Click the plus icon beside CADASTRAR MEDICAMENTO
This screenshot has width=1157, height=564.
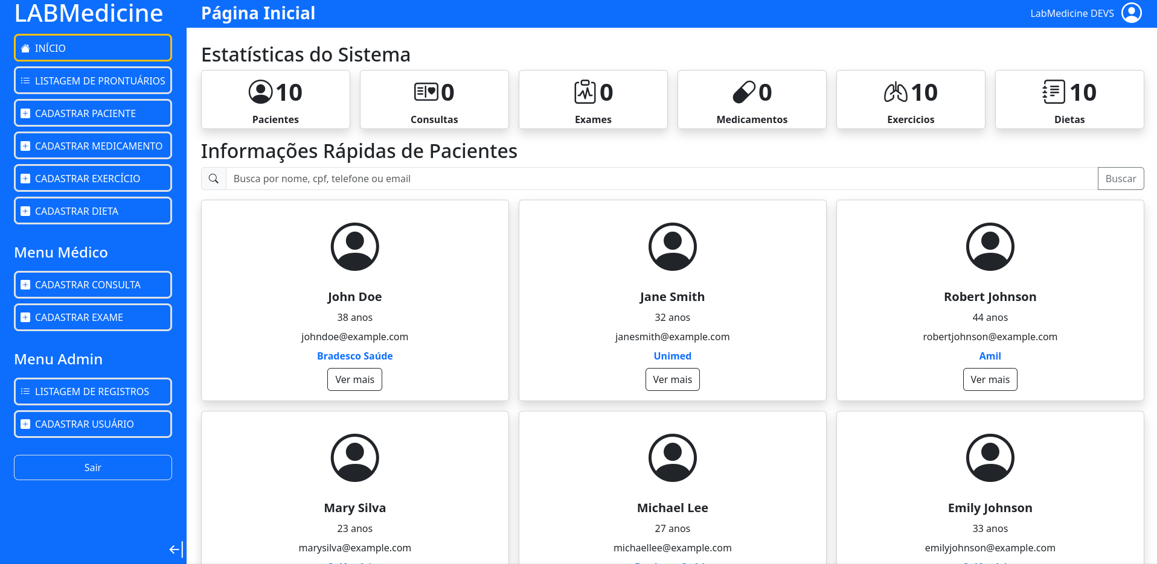(25, 146)
